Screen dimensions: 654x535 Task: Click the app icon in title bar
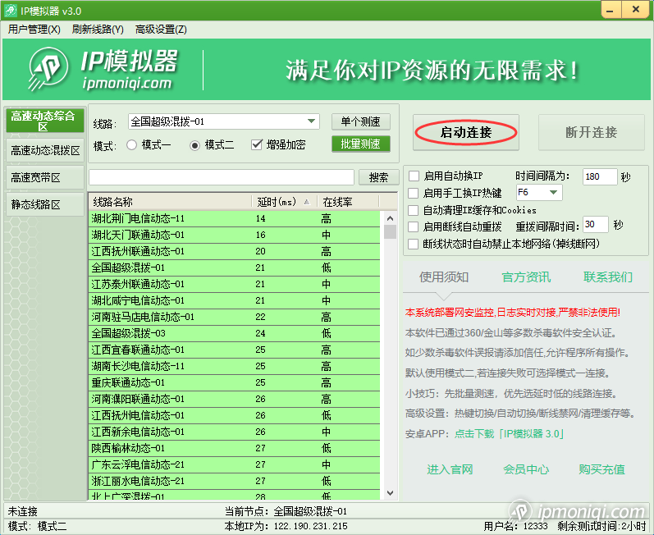[10, 10]
